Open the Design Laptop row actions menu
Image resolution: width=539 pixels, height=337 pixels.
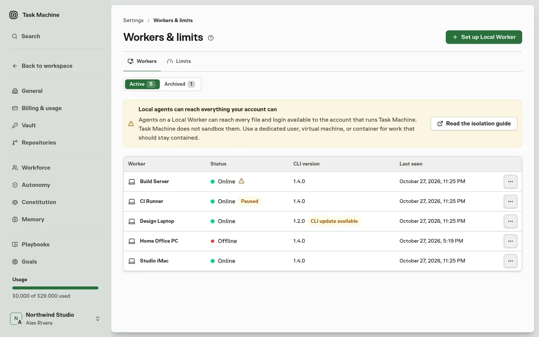[x=511, y=221]
